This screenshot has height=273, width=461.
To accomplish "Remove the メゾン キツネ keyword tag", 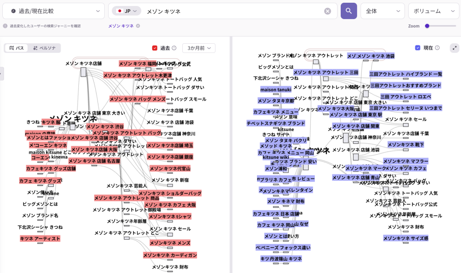I will (138, 26).
